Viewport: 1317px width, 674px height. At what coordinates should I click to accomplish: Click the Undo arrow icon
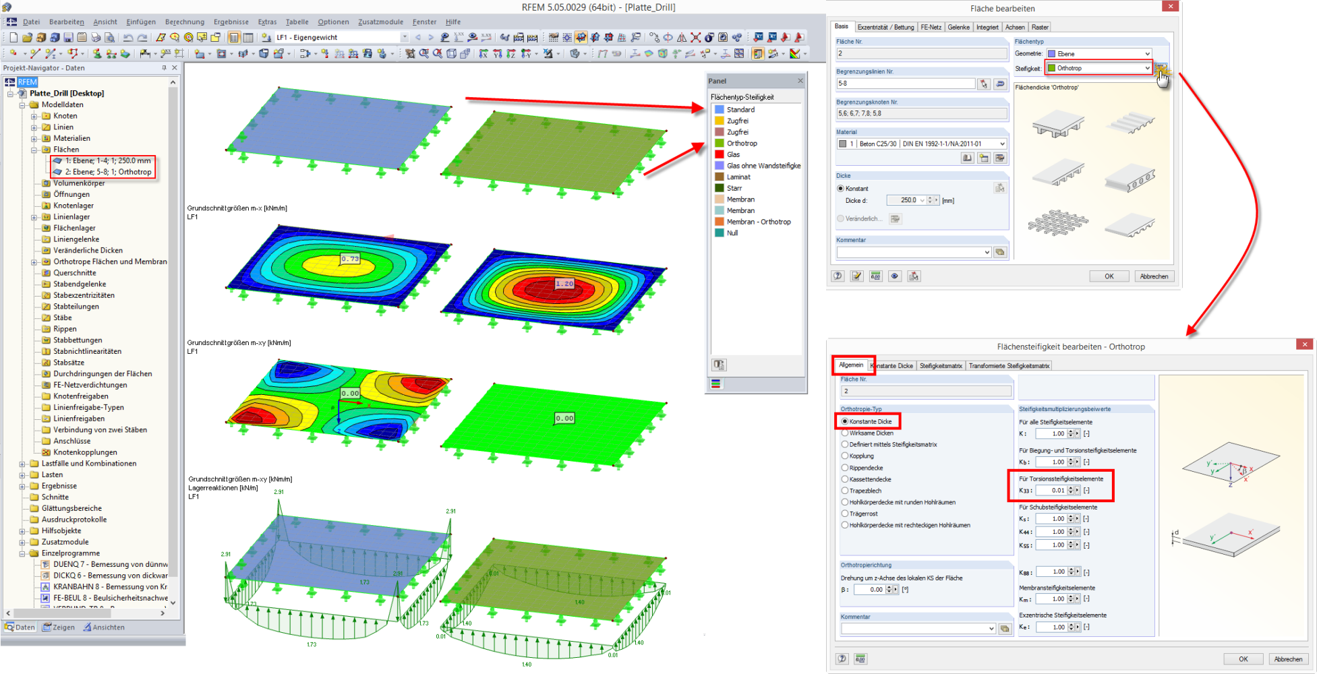coord(128,37)
